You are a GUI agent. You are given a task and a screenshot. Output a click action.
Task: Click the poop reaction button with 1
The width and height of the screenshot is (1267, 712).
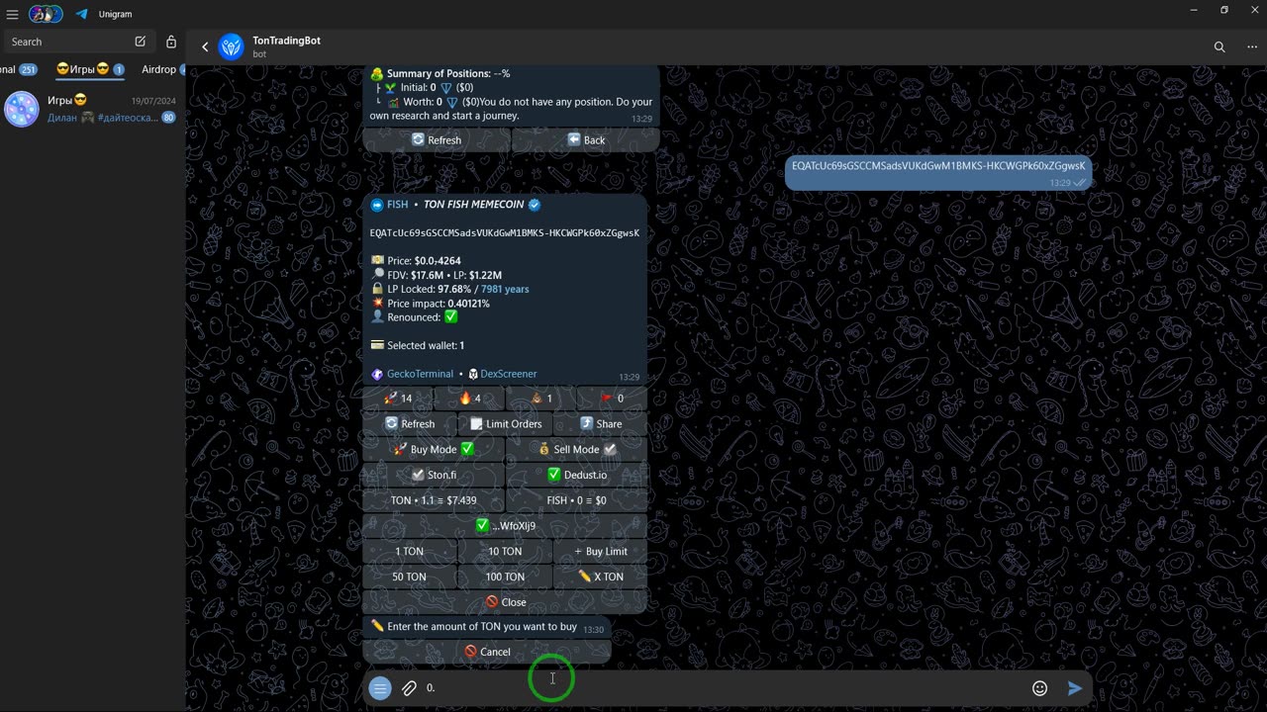pyautogui.click(x=540, y=399)
